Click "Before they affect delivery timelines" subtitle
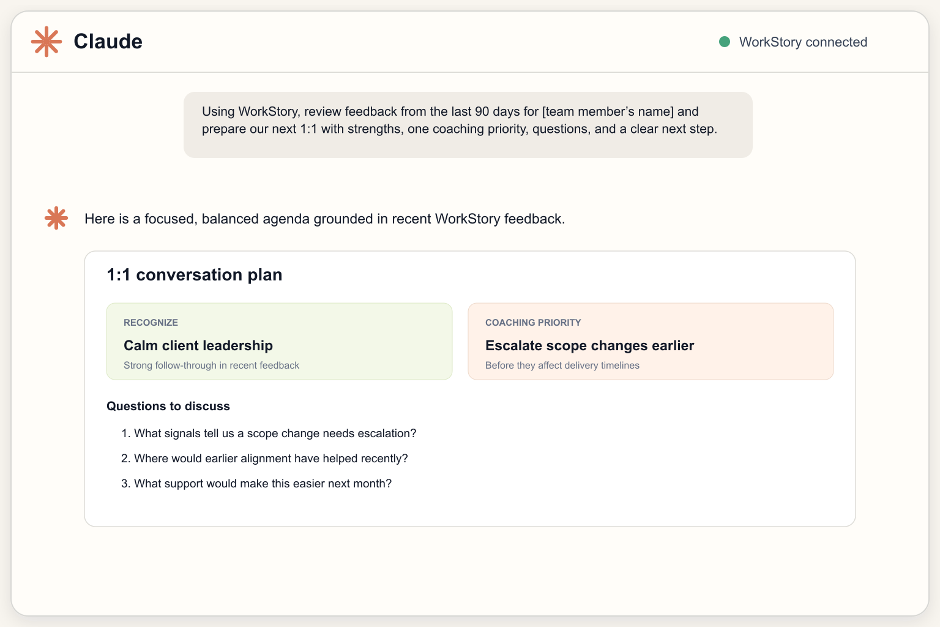The height and width of the screenshot is (627, 940). [562, 365]
